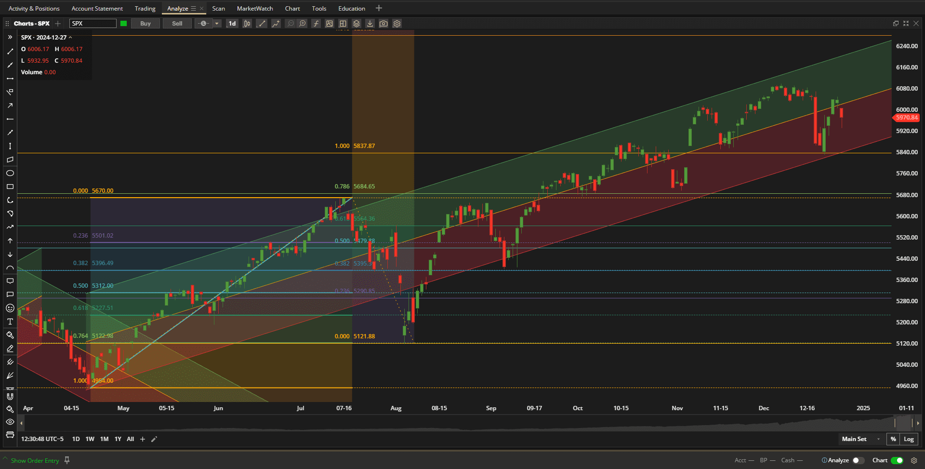Add a new chart with plus next to Charts-SPX

tap(58, 24)
